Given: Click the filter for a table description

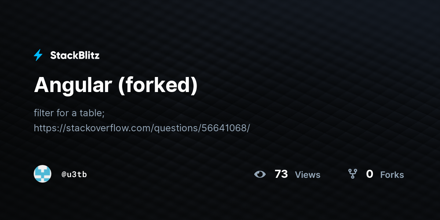Looking at the screenshot, I should coord(69,113).
